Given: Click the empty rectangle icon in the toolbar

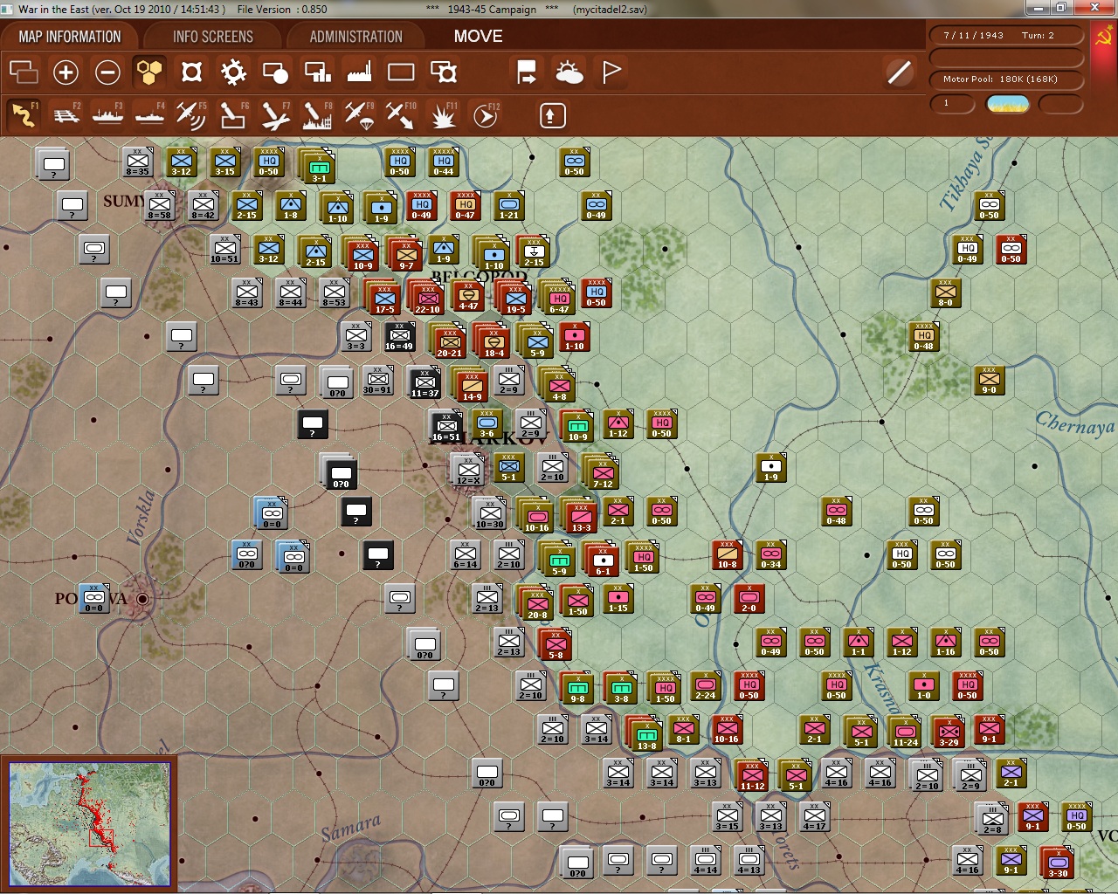Looking at the screenshot, I should pos(401,72).
